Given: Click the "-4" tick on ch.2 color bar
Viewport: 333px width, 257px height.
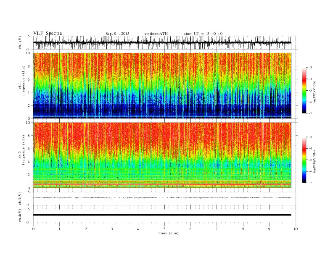Looking at the screenshot, I should tap(310, 148).
